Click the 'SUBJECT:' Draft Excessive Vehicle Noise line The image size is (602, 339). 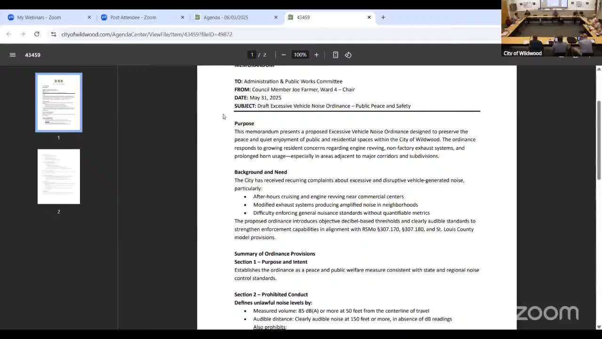pyautogui.click(x=323, y=106)
